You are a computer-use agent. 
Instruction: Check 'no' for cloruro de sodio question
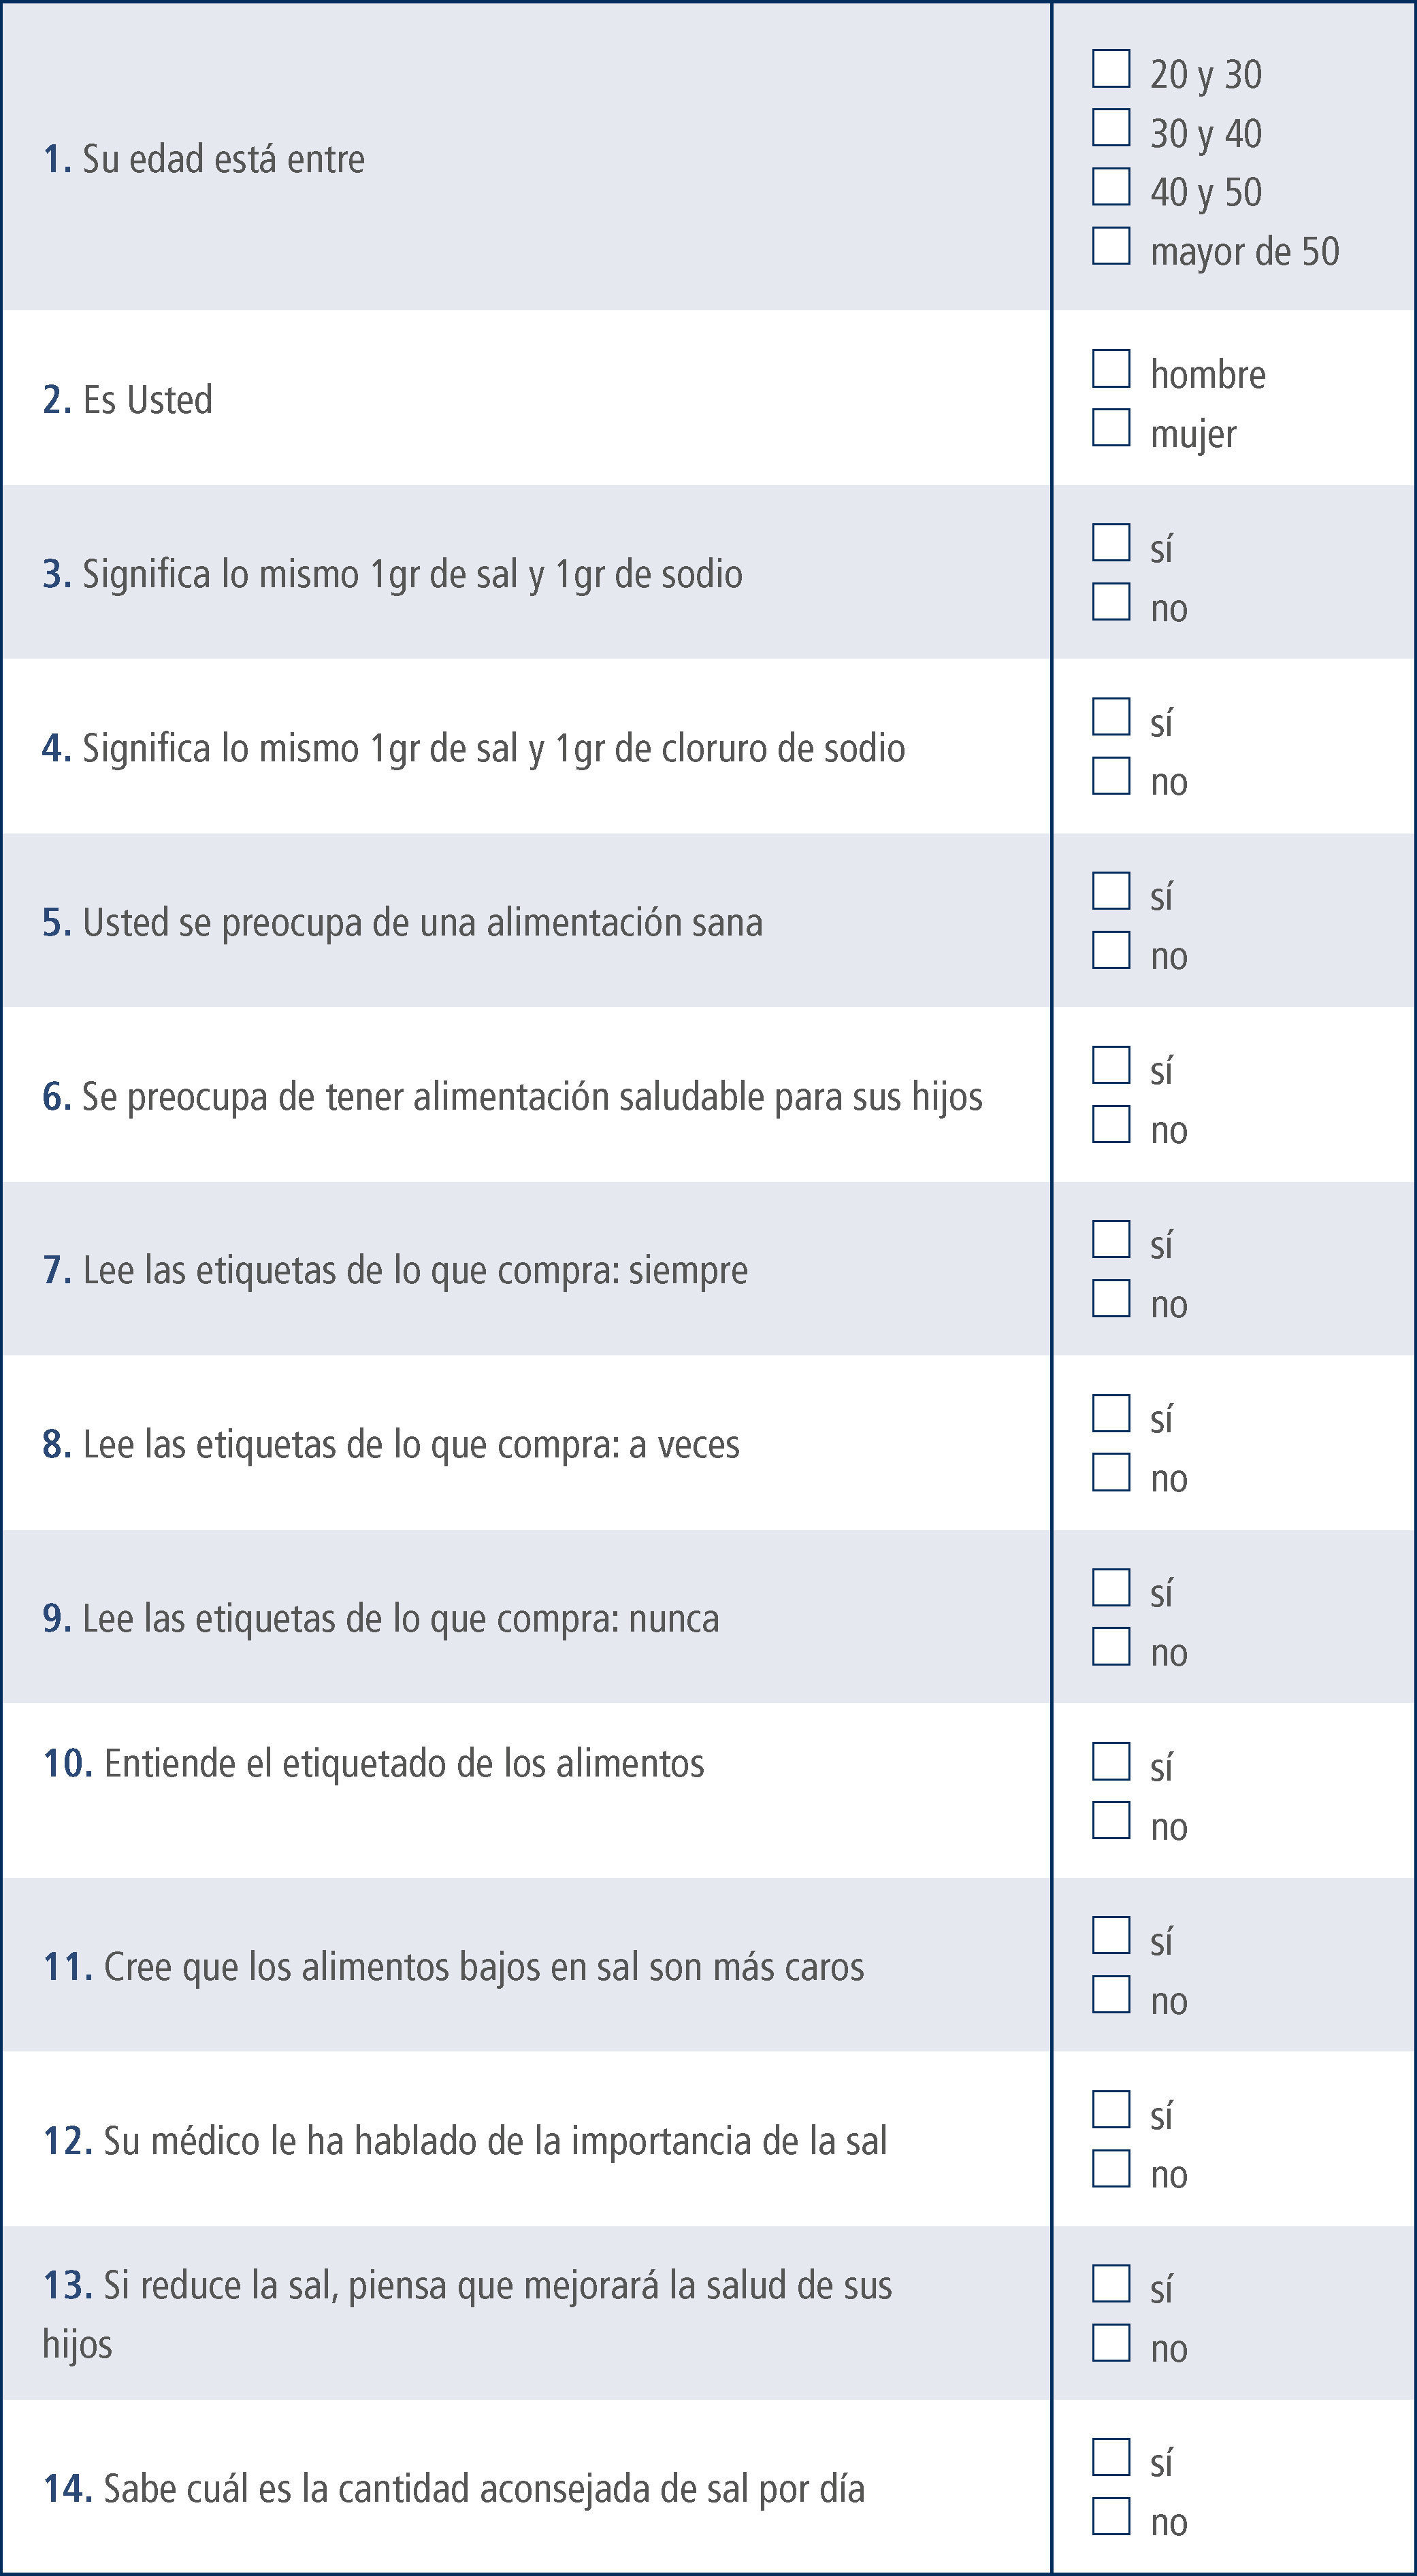click(1111, 776)
